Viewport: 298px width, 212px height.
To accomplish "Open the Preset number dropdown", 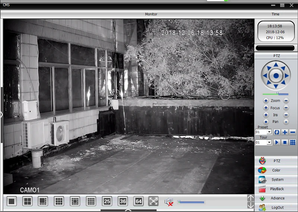I will pos(269,132).
